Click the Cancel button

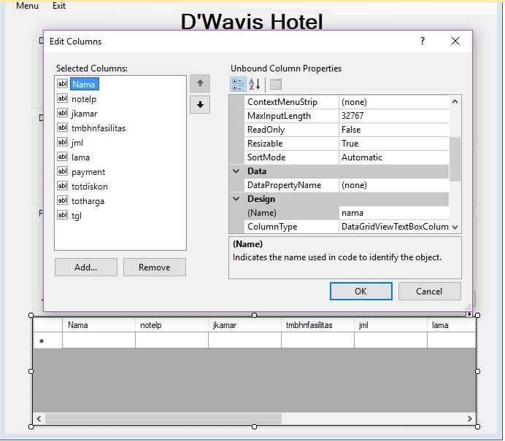click(429, 291)
